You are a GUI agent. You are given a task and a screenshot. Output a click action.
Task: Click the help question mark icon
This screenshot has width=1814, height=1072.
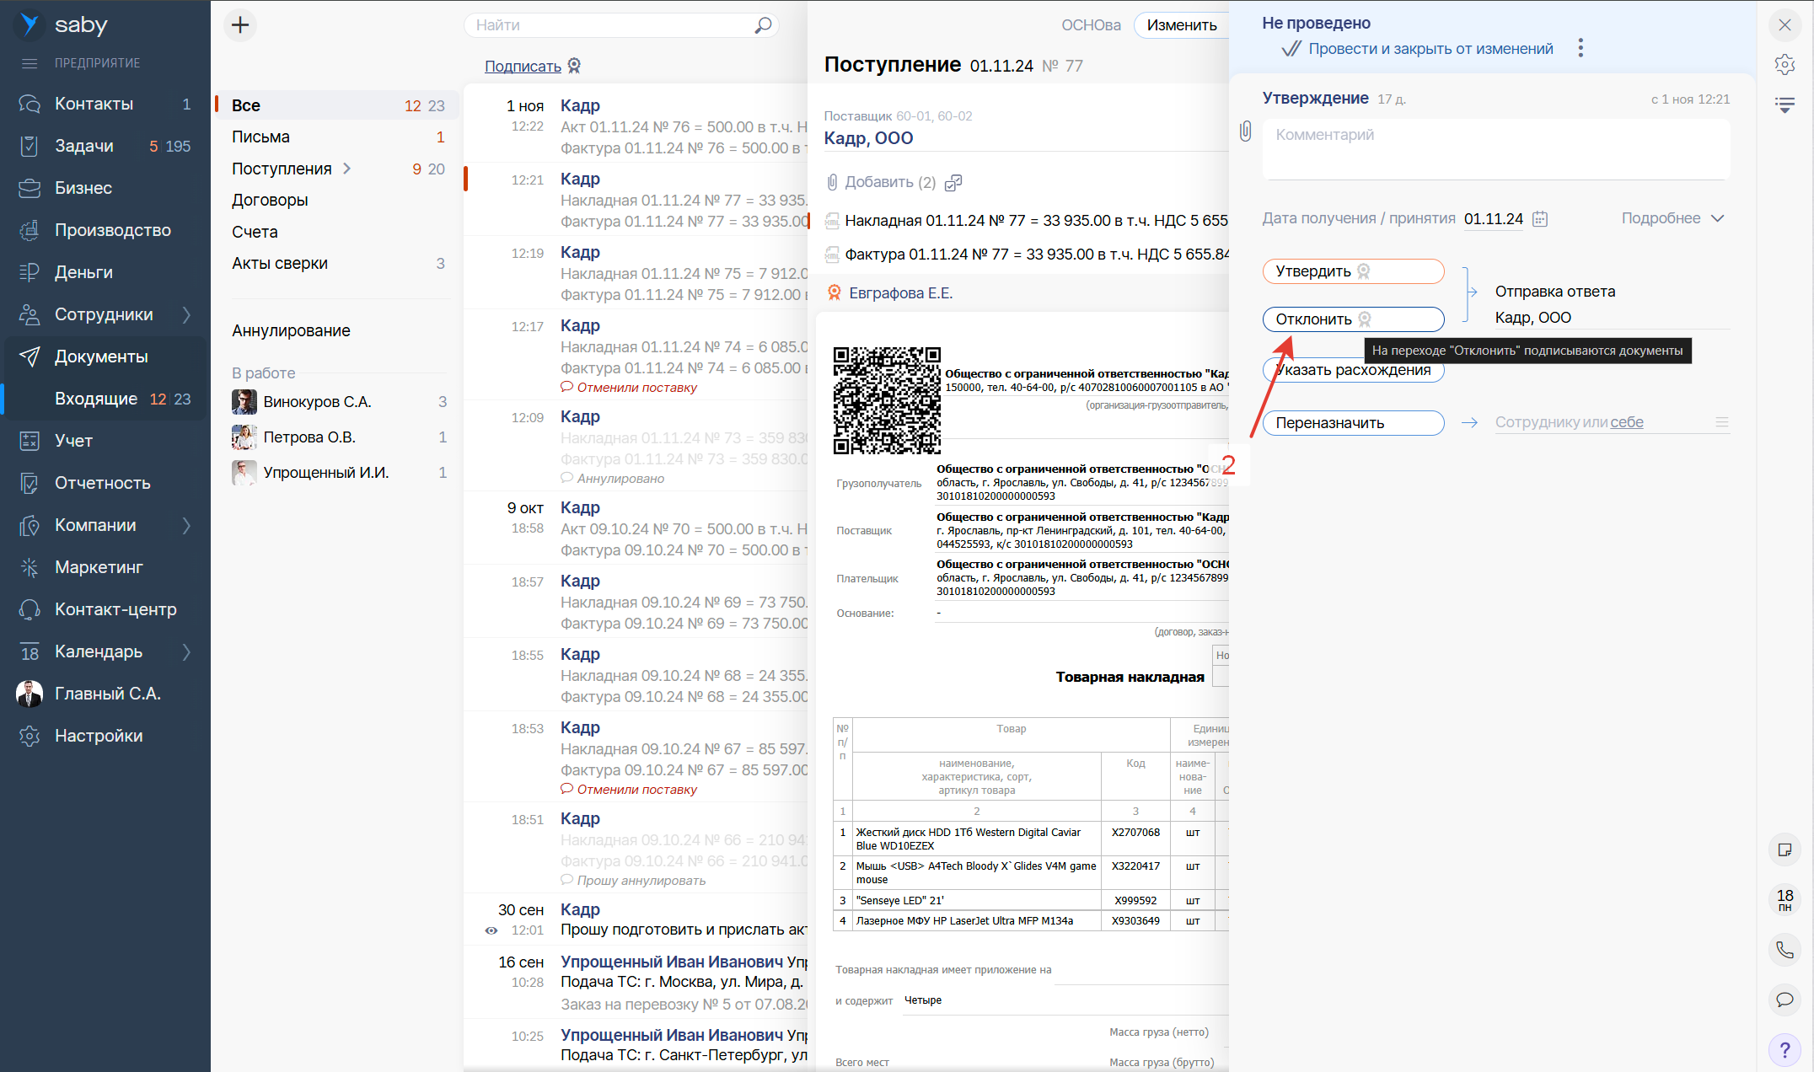pyautogui.click(x=1784, y=1050)
